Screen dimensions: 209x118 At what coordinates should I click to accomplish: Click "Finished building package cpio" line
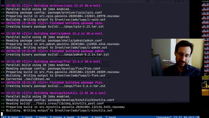pos(52,23)
